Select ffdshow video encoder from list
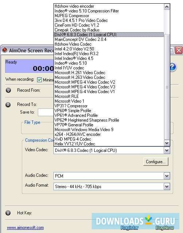 tap(109, 6)
